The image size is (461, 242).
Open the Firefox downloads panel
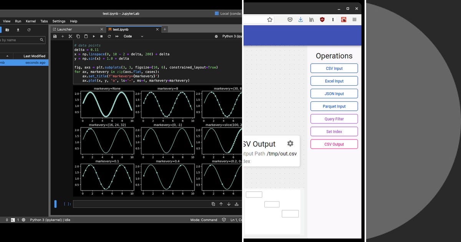pos(300,20)
